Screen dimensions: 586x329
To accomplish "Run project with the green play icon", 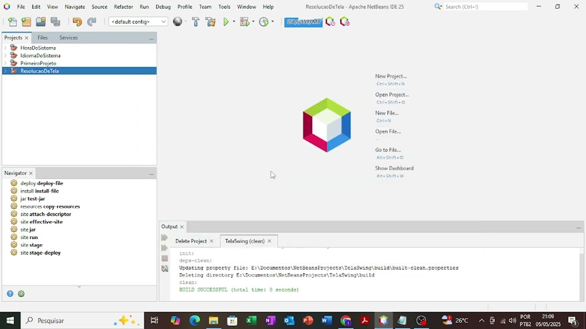I will 226,22.
